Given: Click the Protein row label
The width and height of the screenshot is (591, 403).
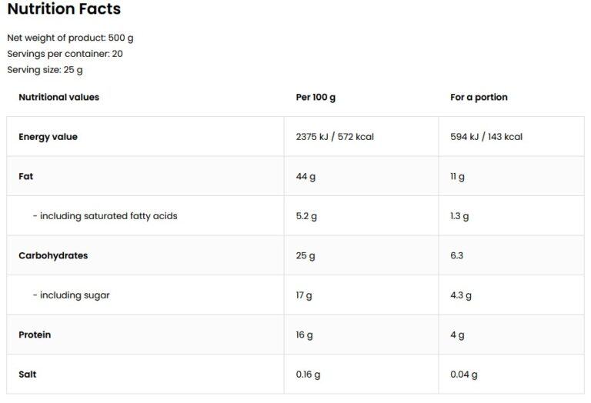Looking at the screenshot, I should [x=35, y=335].
